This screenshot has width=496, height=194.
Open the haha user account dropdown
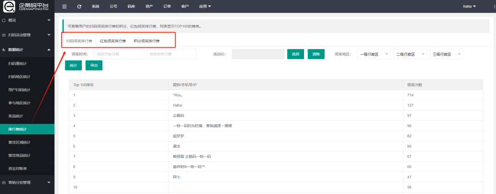(x=468, y=6)
